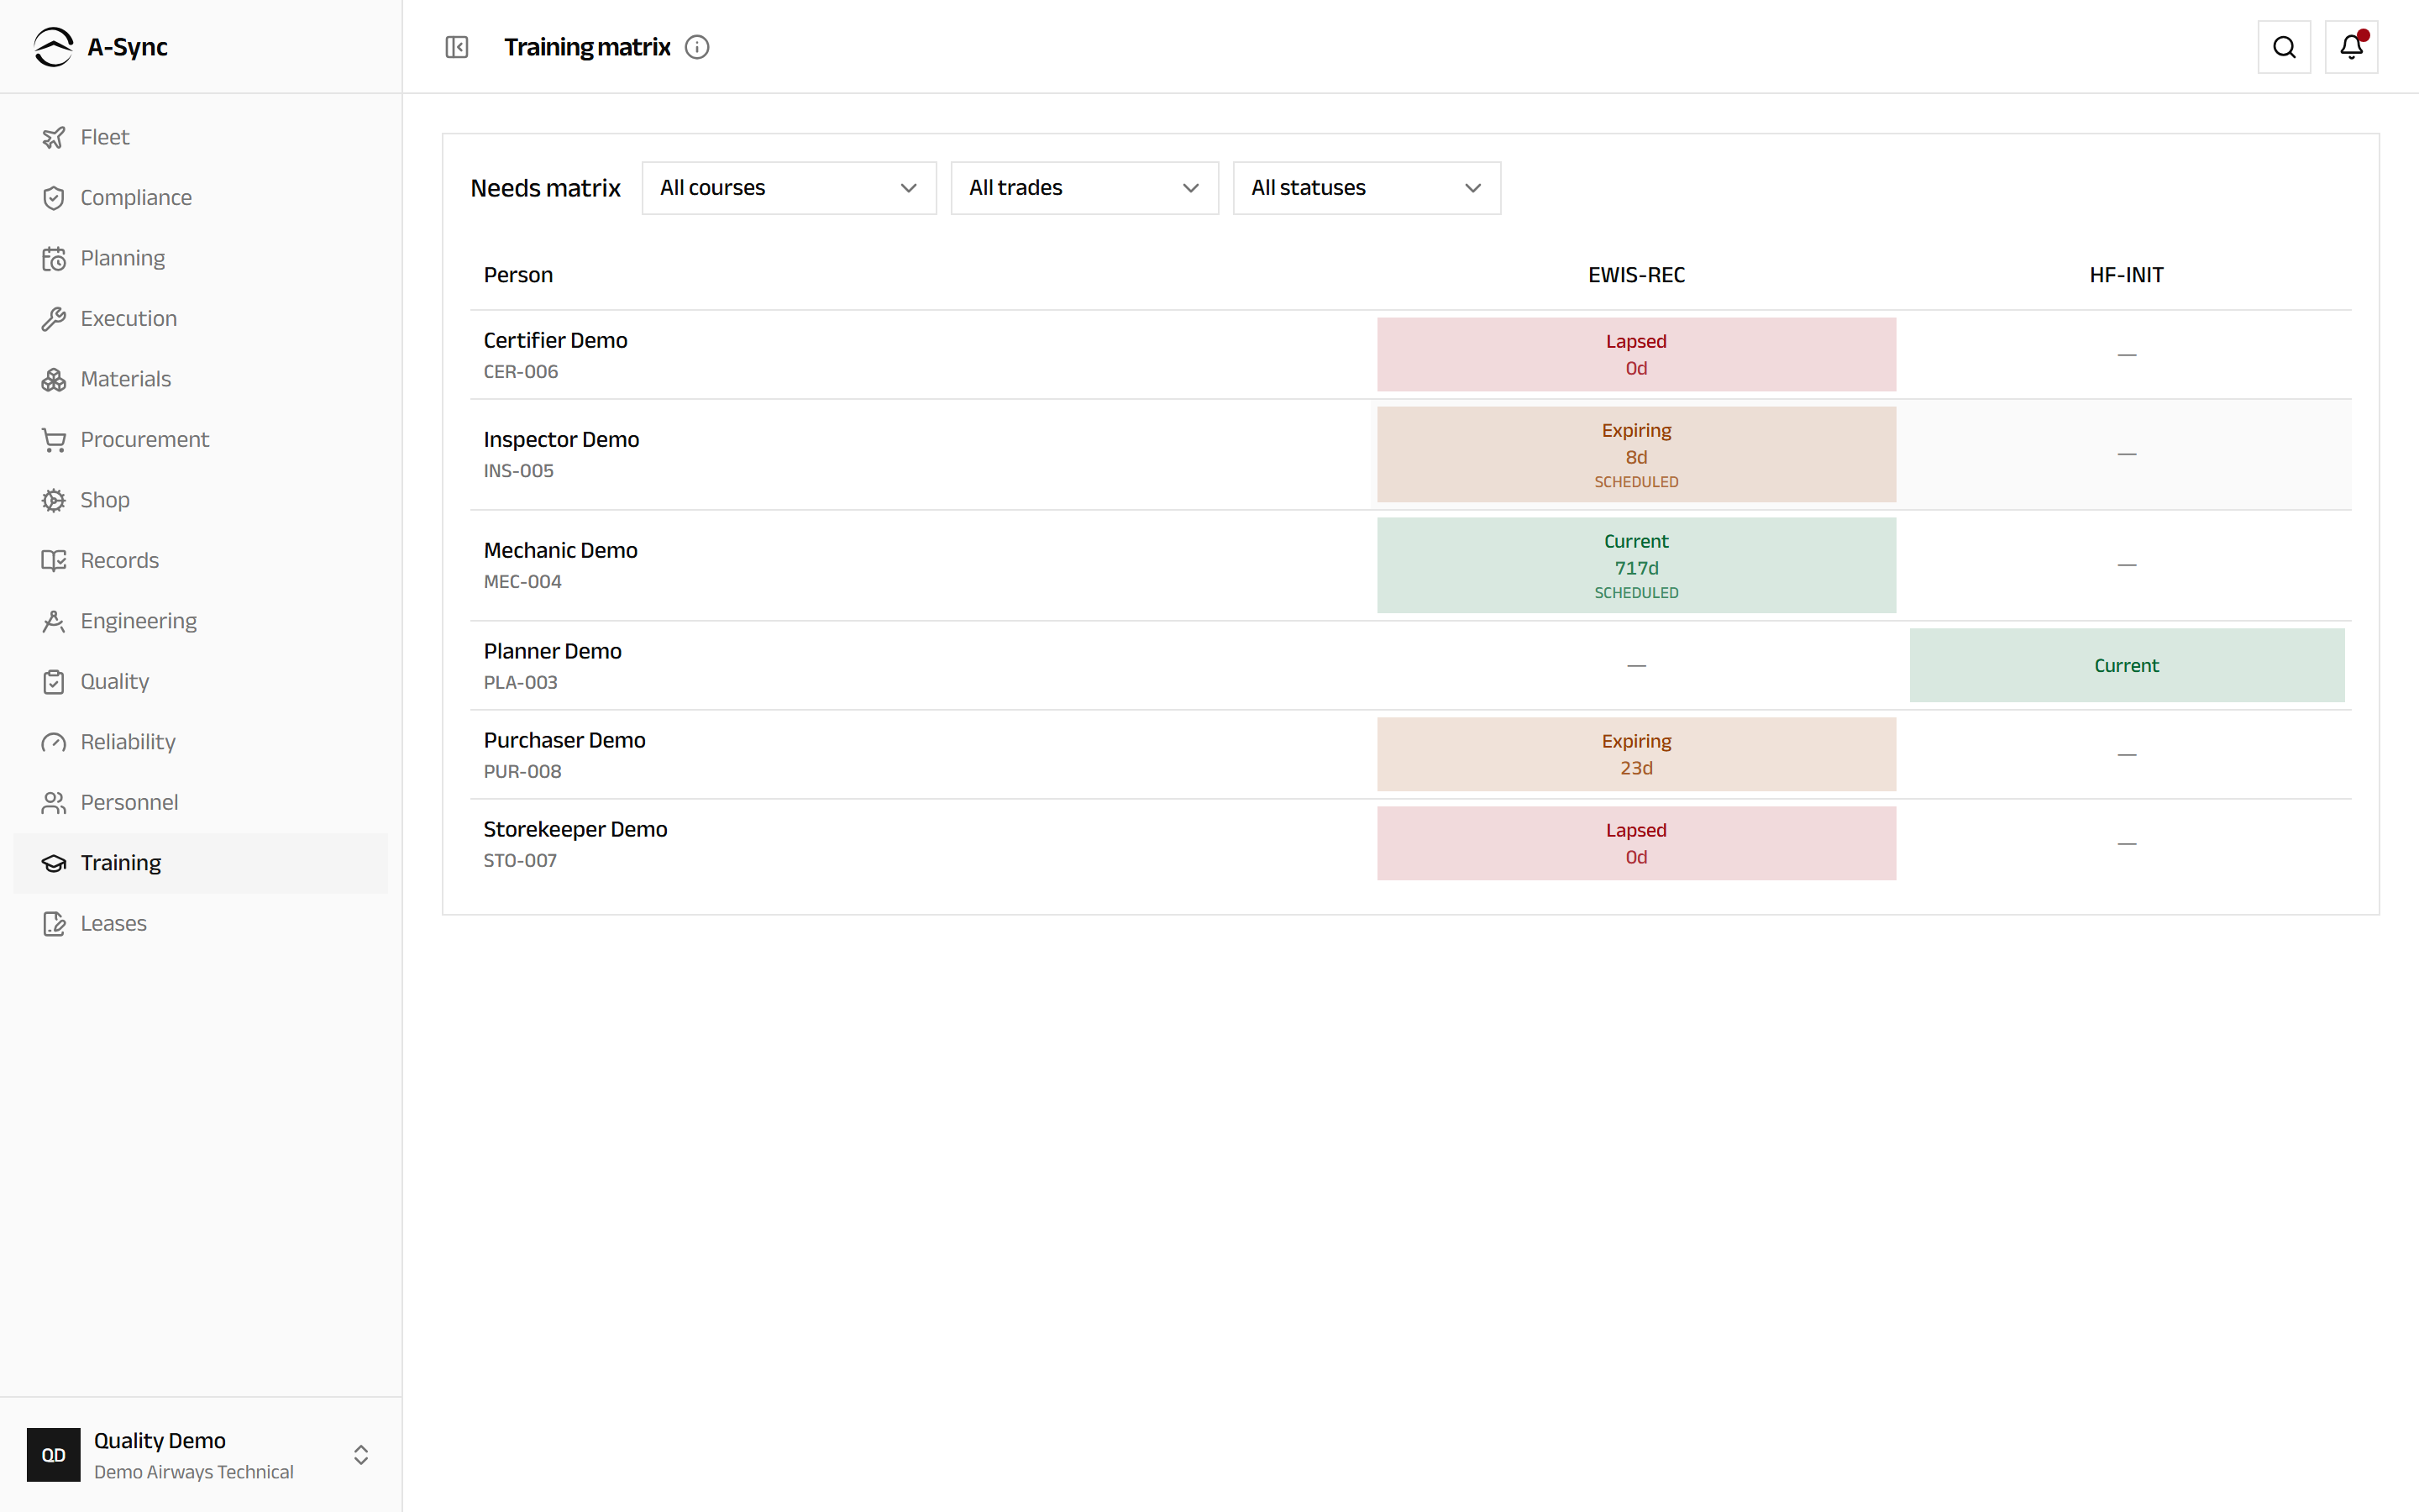
Task: Click the Compliance shield icon
Action: [54, 198]
